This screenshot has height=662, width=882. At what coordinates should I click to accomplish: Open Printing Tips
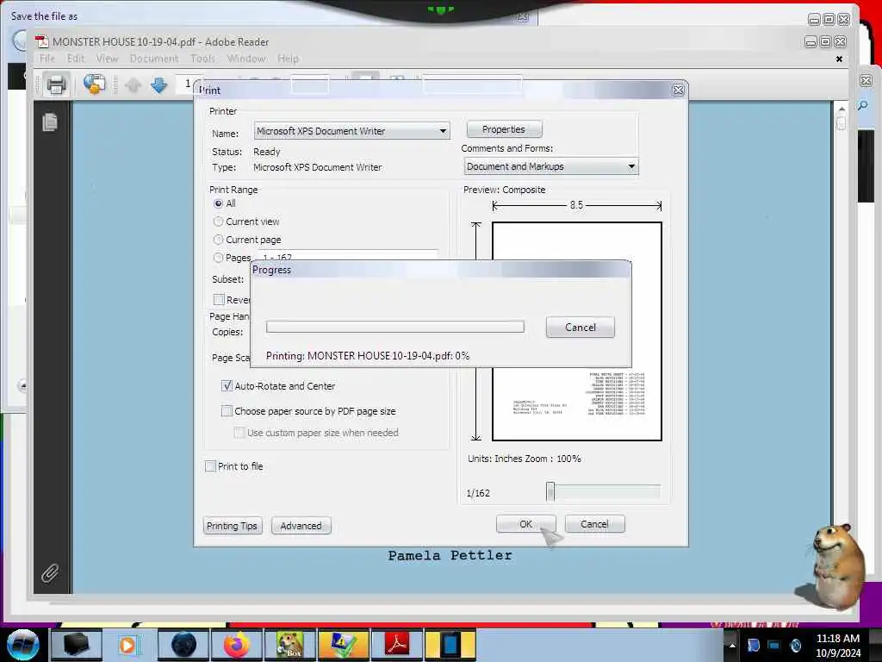pos(233,526)
